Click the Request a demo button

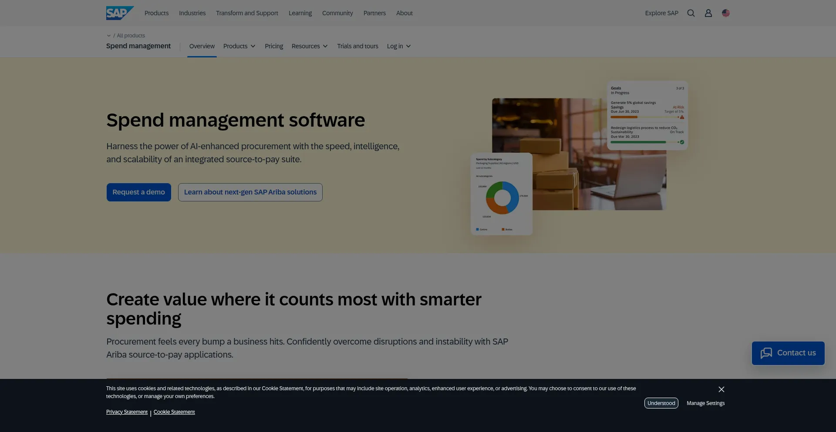tap(138, 192)
